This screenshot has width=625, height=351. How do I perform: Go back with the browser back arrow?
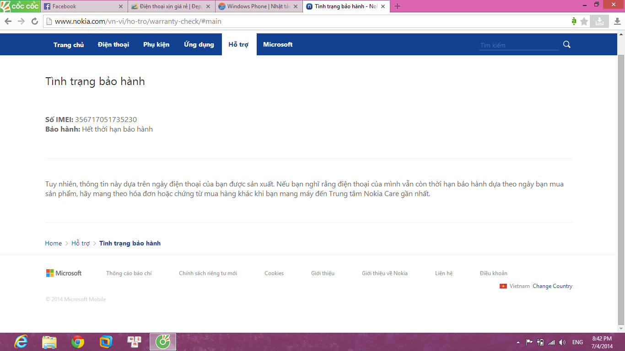(x=8, y=21)
